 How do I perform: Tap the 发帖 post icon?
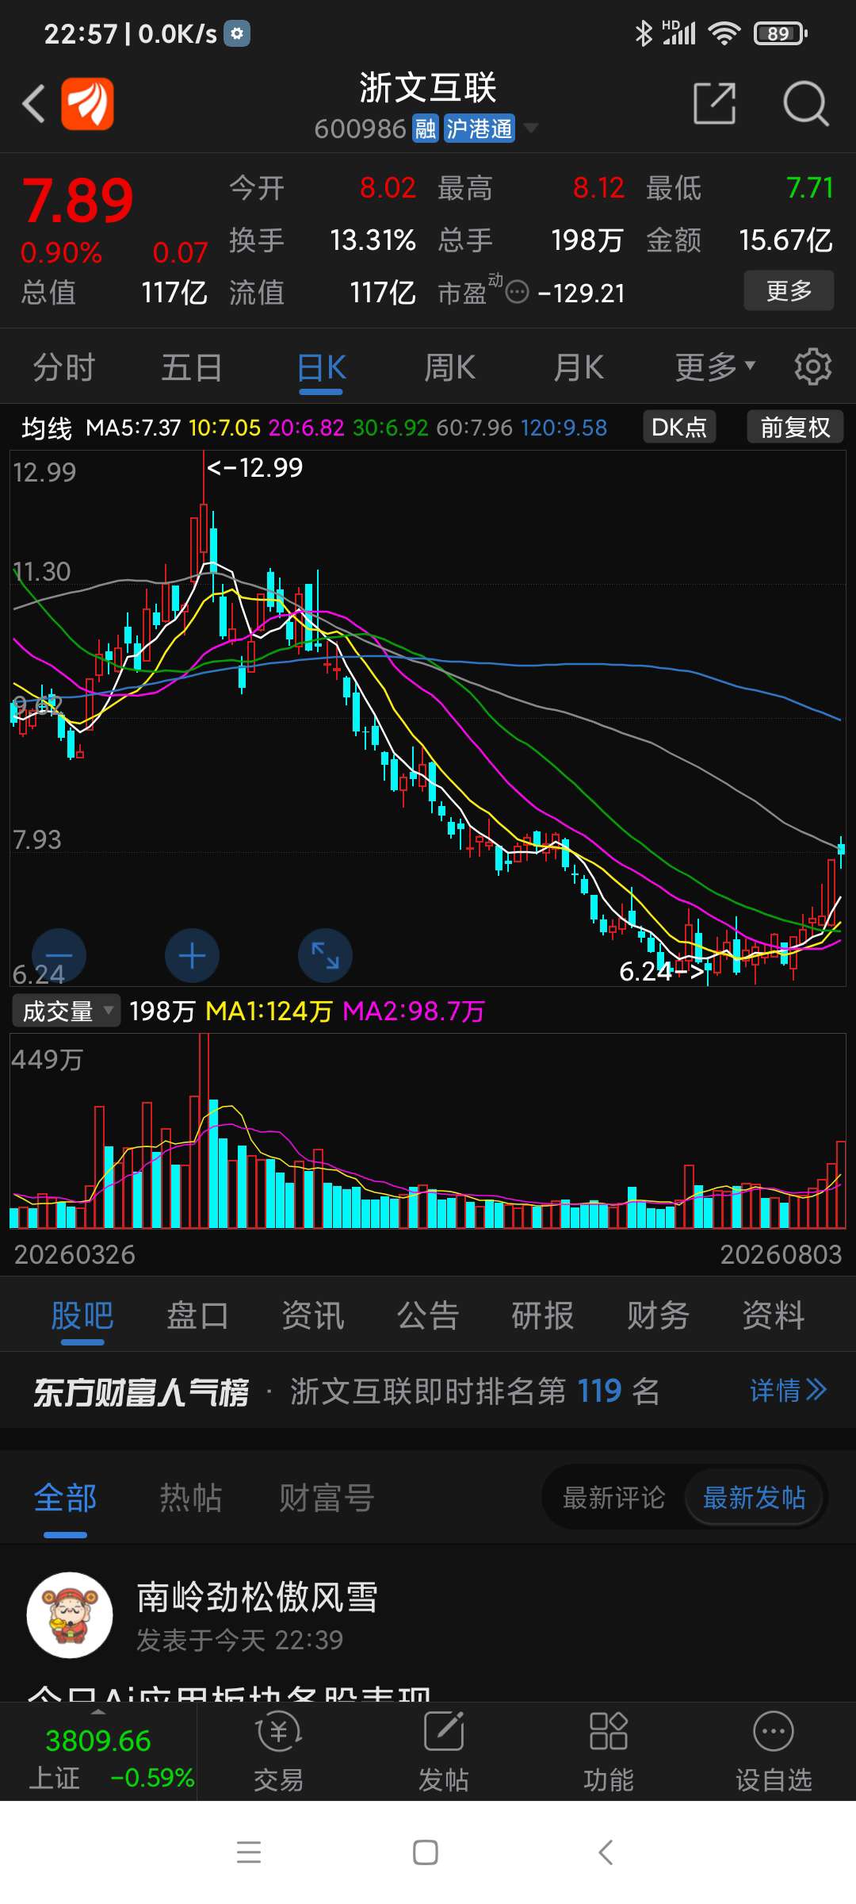pos(444,1752)
